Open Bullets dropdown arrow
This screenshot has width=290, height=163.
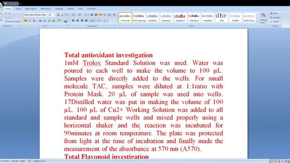point(76,15)
